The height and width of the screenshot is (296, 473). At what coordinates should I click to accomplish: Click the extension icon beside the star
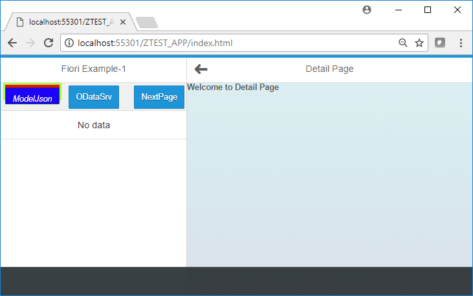[440, 43]
